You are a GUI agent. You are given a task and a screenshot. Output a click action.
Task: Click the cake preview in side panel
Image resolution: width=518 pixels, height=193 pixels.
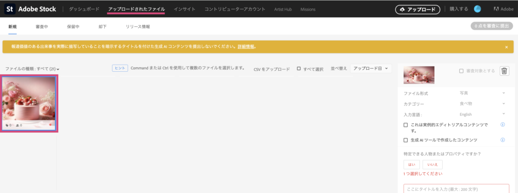419,75
